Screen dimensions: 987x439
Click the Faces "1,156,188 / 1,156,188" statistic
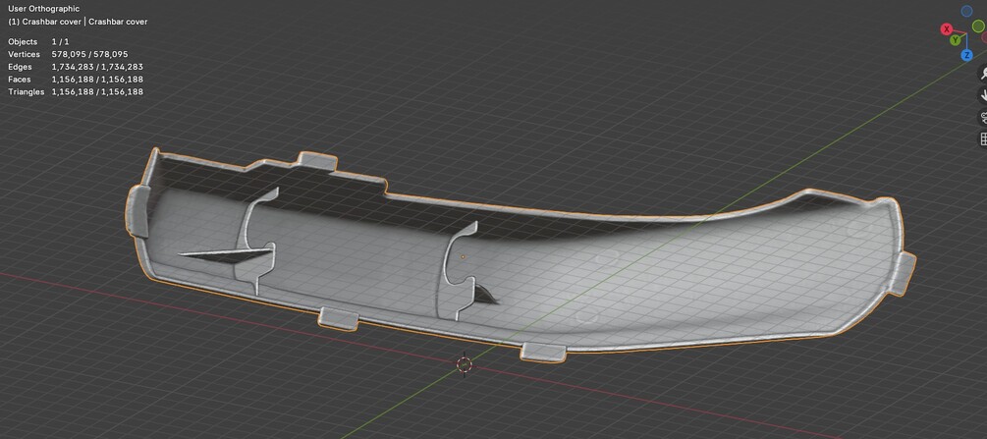point(97,80)
